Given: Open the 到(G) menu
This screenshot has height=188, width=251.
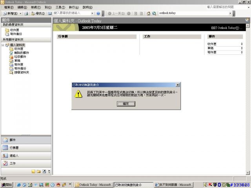Looking at the screenshot, I should point(48,7).
